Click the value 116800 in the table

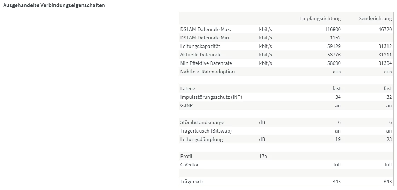333,29
